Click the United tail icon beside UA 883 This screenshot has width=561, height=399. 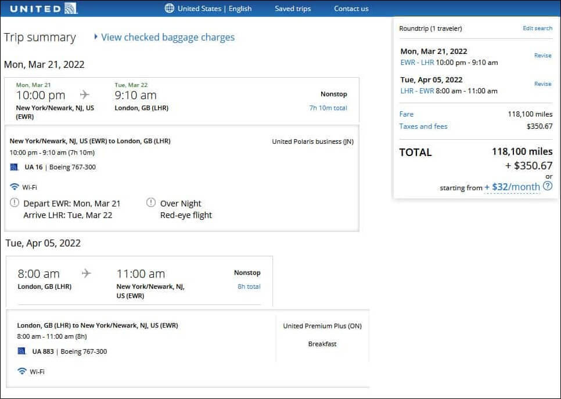pyautogui.click(x=22, y=351)
